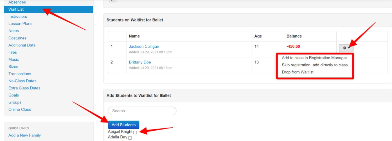Open gear dropdown for Jackson Culligan row

[x=346, y=48]
